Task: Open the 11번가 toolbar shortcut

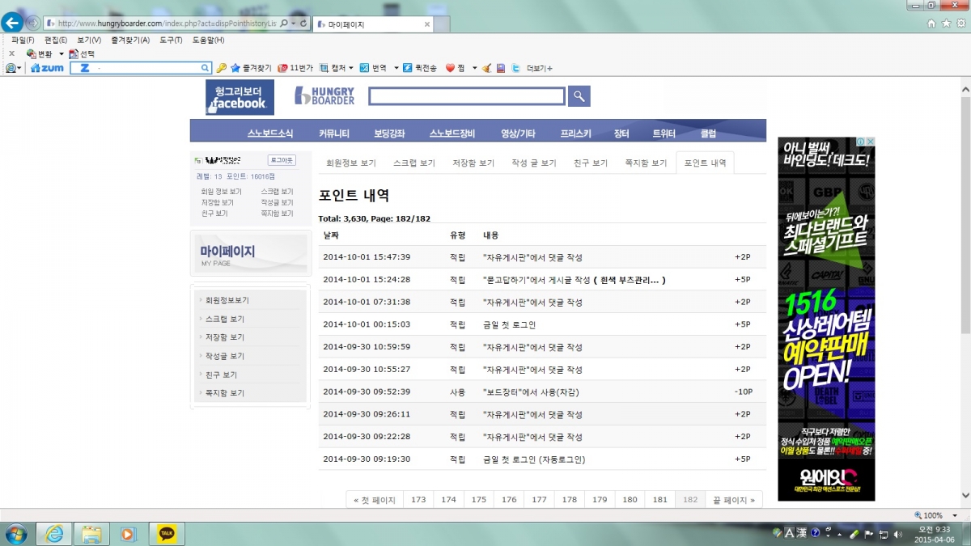Action: [295, 68]
